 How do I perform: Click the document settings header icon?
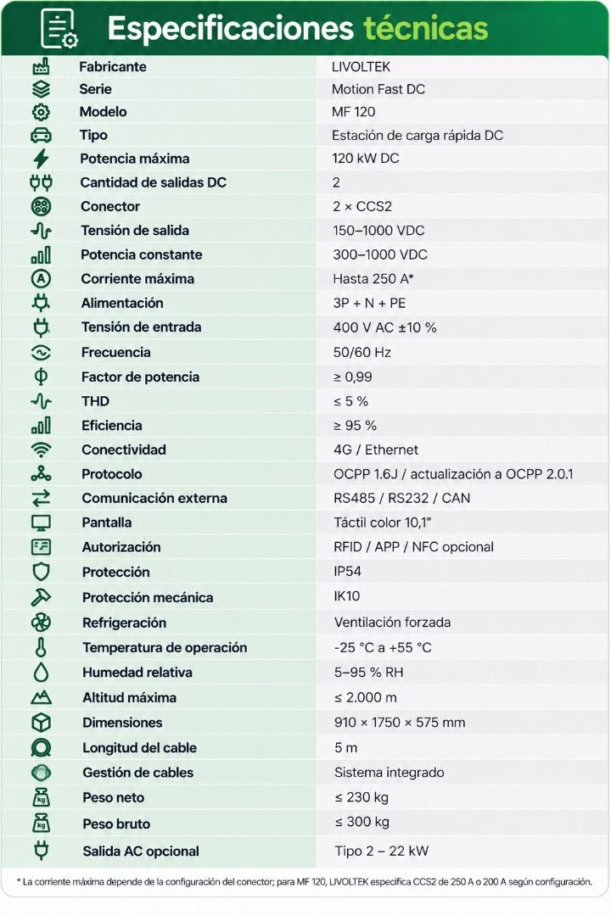[x=59, y=29]
